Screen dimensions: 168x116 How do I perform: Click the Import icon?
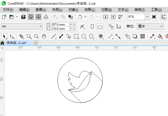pyautogui.click(x=106, y=17)
